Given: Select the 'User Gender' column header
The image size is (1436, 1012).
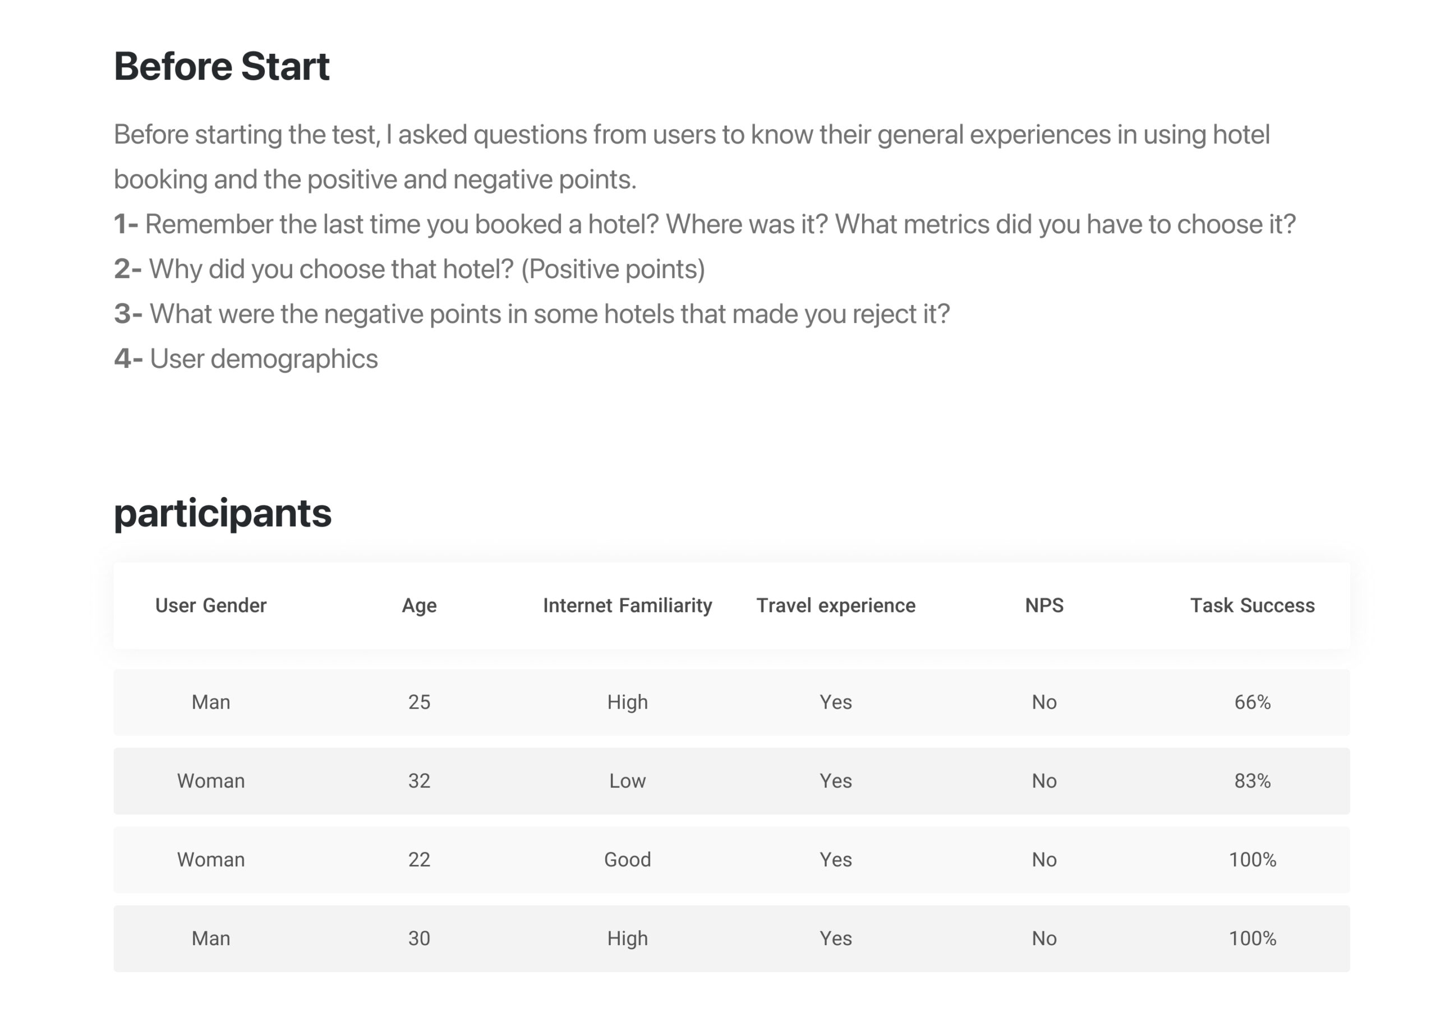Looking at the screenshot, I should click(x=211, y=605).
